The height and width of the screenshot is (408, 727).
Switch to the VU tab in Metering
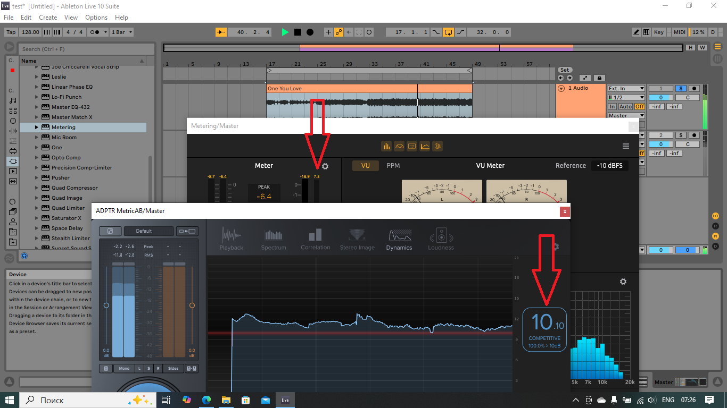click(366, 166)
